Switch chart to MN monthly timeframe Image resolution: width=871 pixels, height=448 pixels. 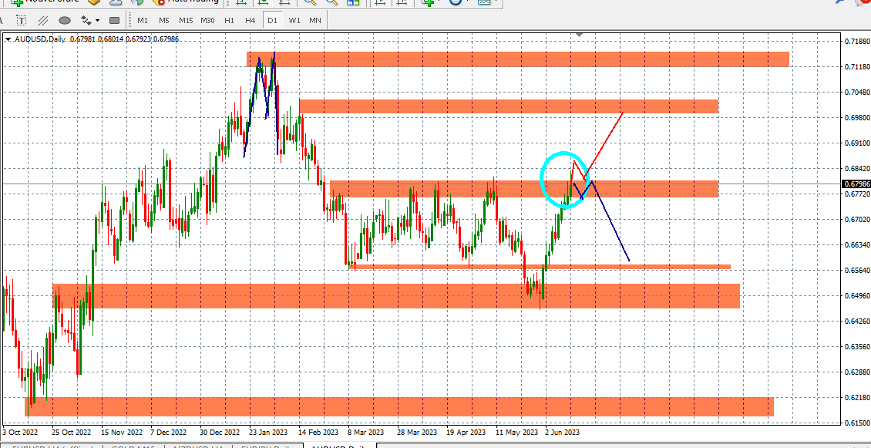pos(315,21)
